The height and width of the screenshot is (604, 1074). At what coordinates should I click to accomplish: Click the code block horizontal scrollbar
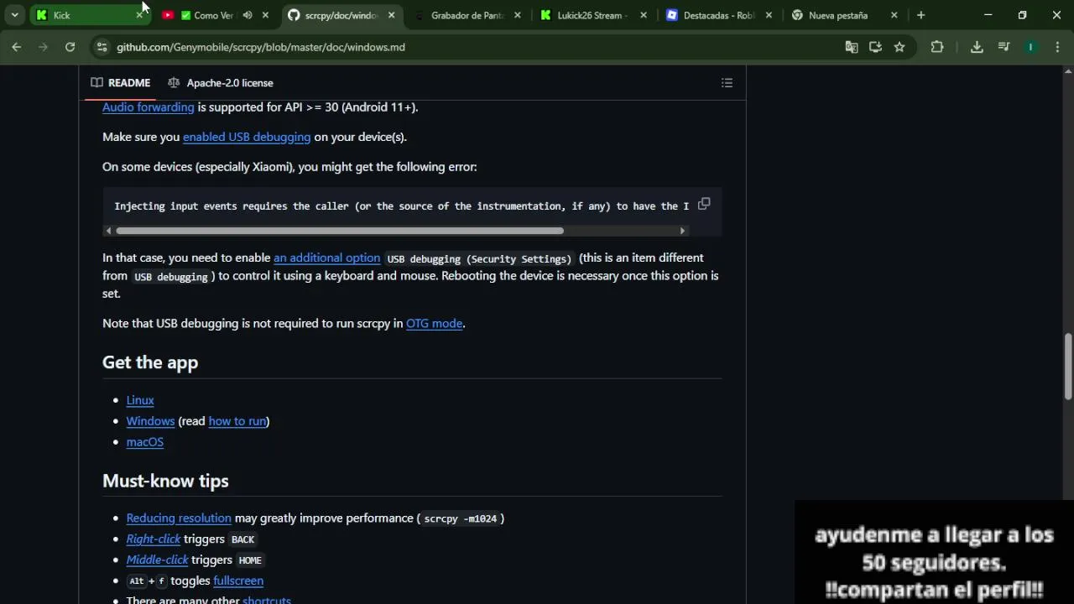(x=340, y=231)
